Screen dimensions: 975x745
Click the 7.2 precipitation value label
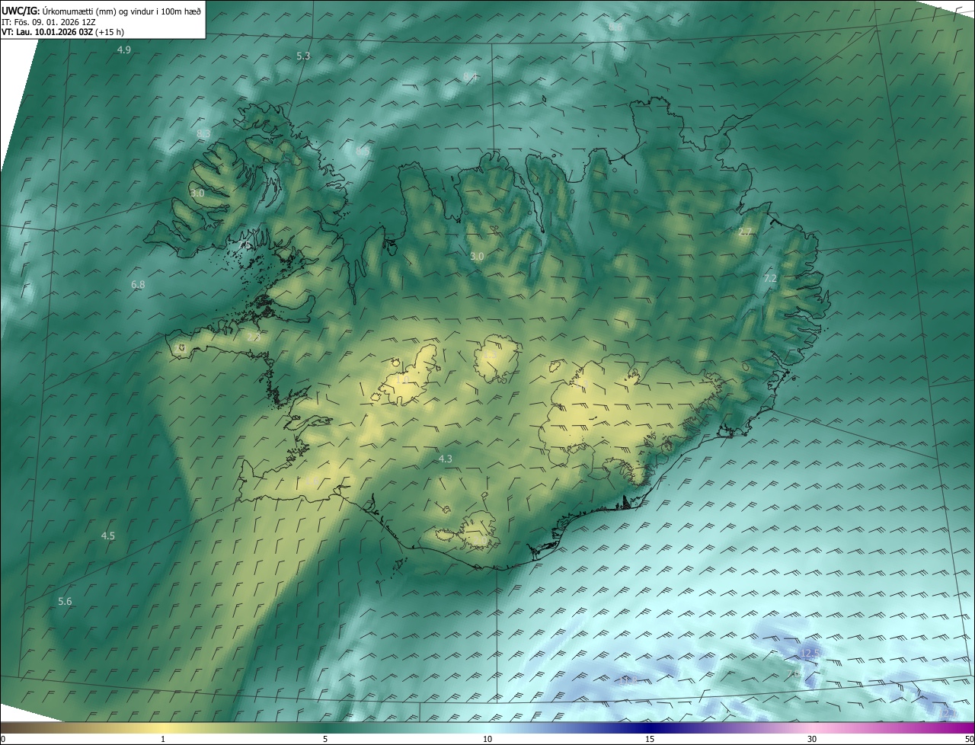pos(770,279)
